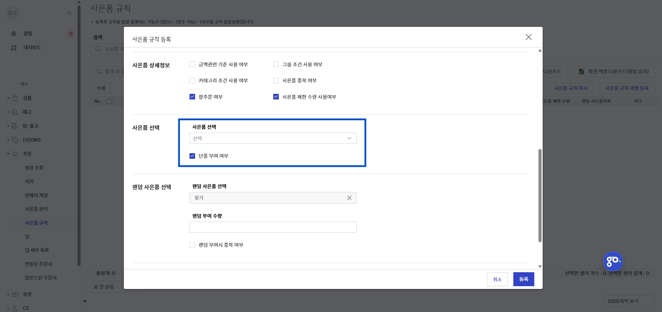Enable 금액관련 기준 사용 여부 checkbox
Viewport: 662px width, 312px height.
pyautogui.click(x=192, y=64)
